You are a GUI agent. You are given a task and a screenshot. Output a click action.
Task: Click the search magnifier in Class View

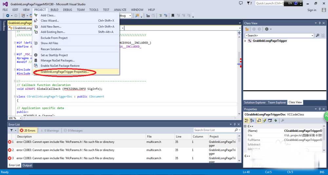click(x=318, y=35)
